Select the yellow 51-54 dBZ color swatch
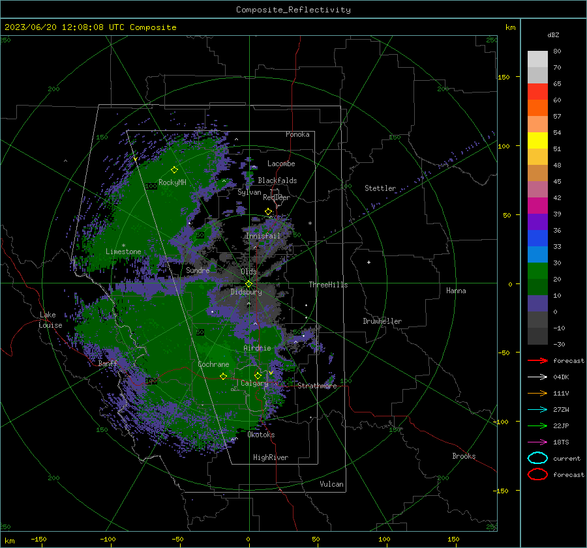Image resolution: width=587 pixels, height=548 pixels. tap(537, 141)
